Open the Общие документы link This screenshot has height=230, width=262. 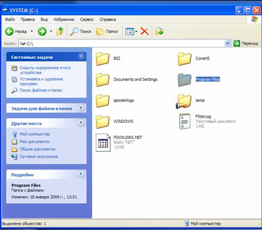[37, 149]
